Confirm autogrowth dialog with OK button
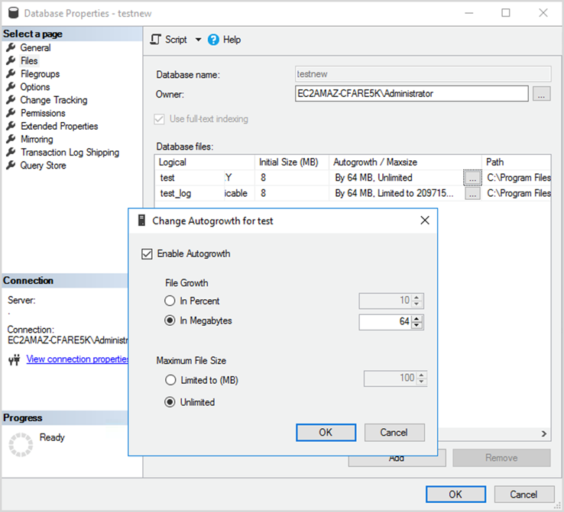The image size is (564, 512). 326,433
